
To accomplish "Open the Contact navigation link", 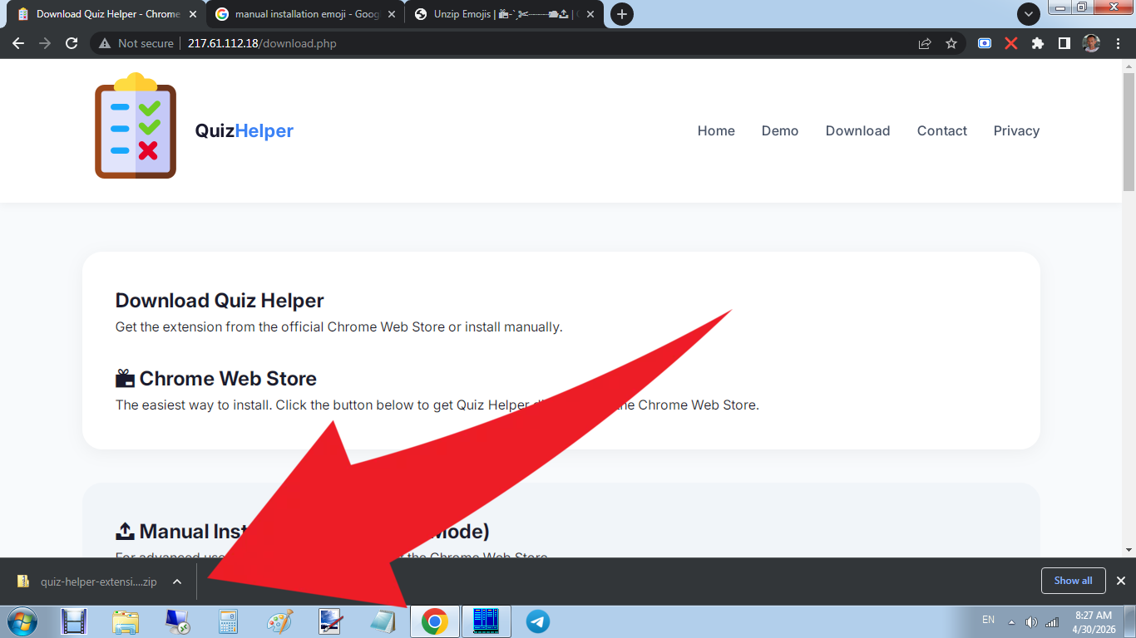I will click(x=942, y=130).
